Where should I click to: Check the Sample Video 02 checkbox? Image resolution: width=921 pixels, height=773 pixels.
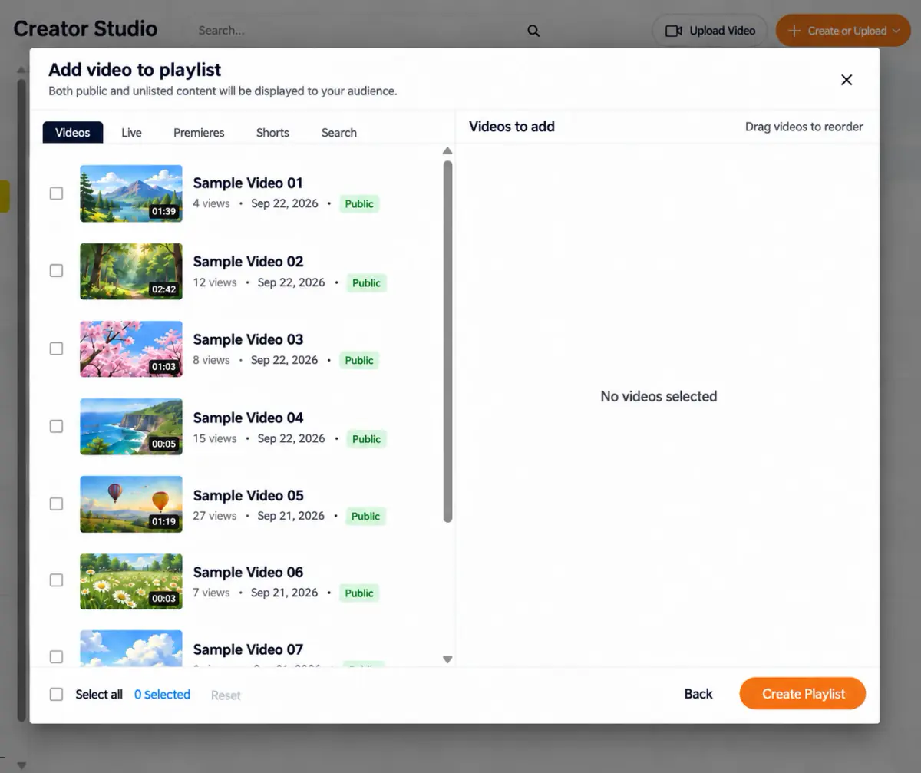coord(56,271)
